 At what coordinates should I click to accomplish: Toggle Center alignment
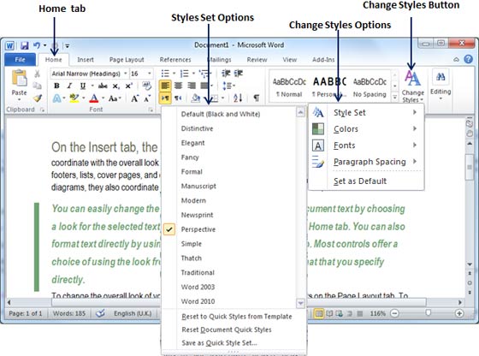[178, 86]
